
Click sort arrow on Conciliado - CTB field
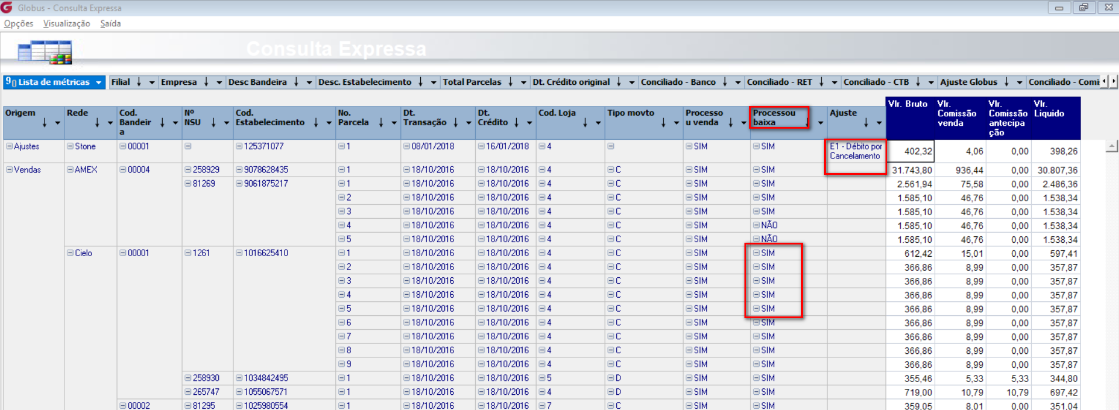pyautogui.click(x=918, y=82)
